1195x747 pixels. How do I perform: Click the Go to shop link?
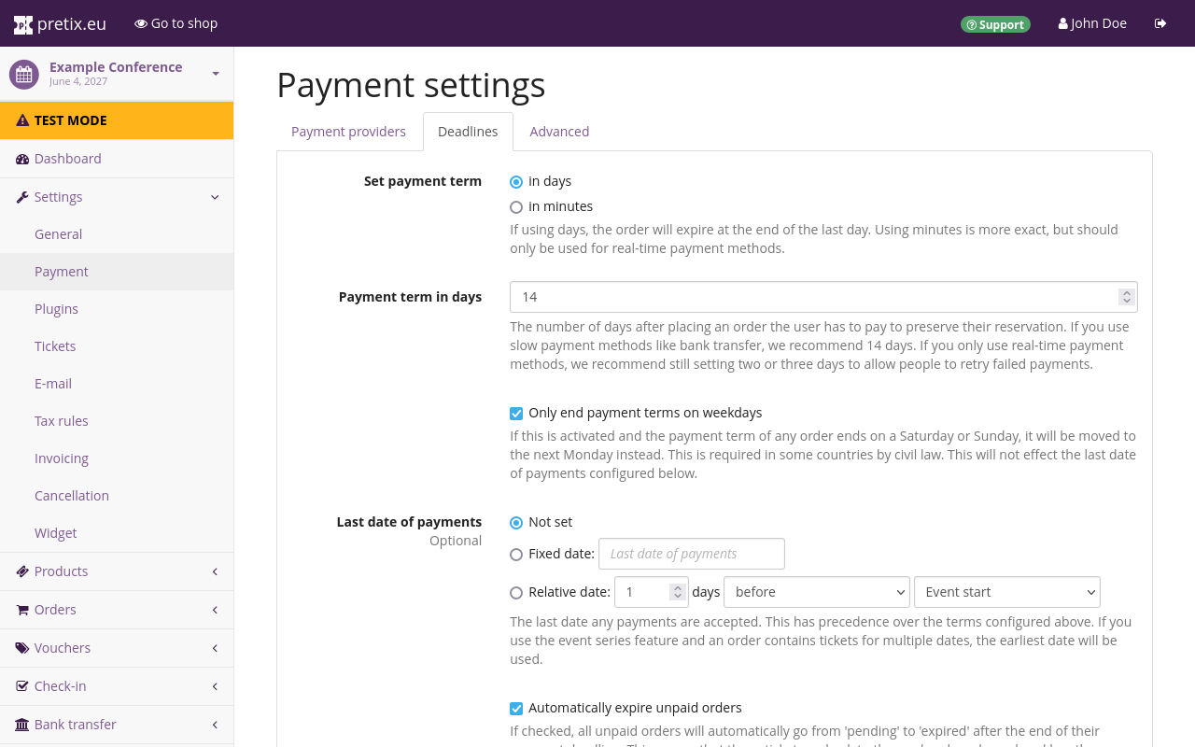[176, 23]
